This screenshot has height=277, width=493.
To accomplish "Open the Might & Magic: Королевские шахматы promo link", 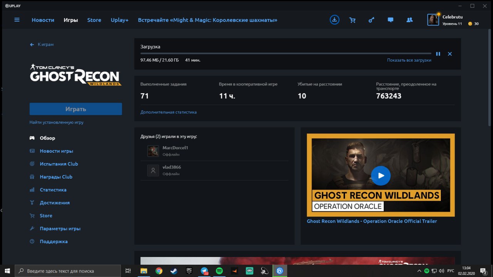I will 208,20.
